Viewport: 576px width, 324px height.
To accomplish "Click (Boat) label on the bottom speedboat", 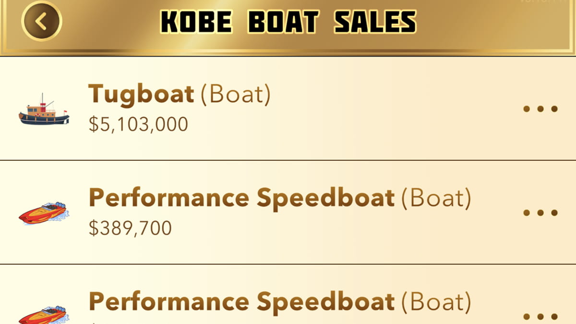I will coord(436,302).
